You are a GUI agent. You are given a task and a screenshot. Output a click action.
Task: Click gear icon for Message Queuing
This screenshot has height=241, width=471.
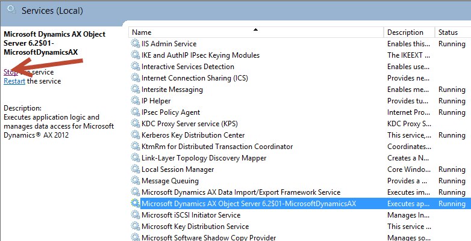point(135,180)
